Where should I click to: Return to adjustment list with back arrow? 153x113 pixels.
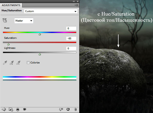coord(4,109)
